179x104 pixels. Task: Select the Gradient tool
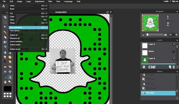click(5, 42)
